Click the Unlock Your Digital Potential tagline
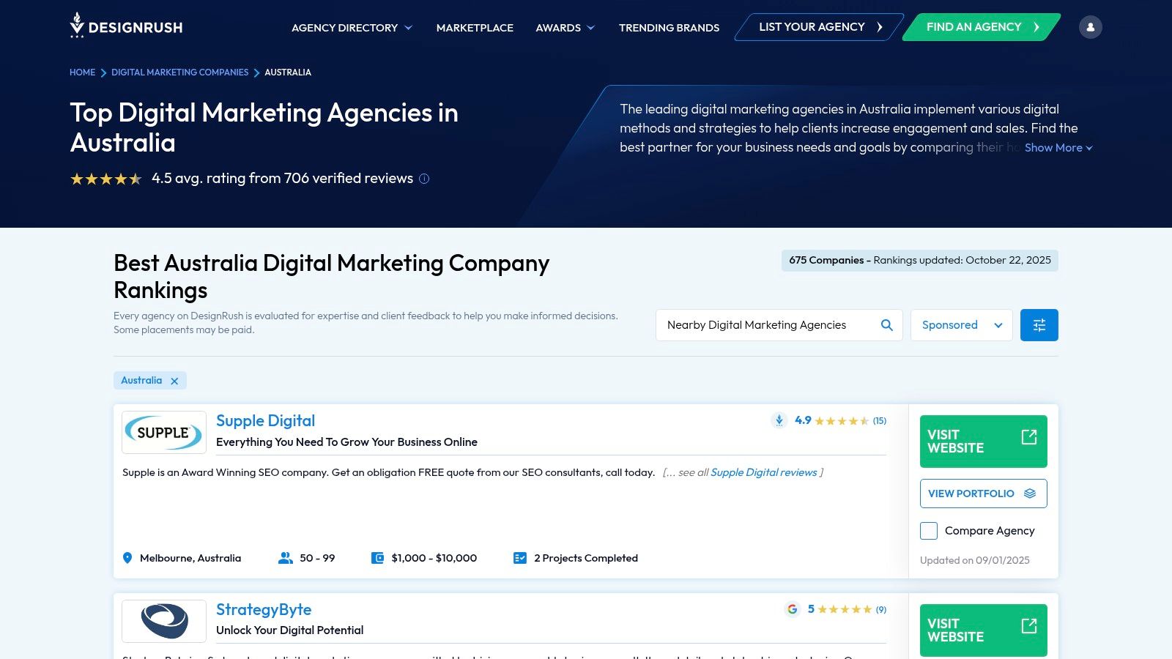 [290, 630]
